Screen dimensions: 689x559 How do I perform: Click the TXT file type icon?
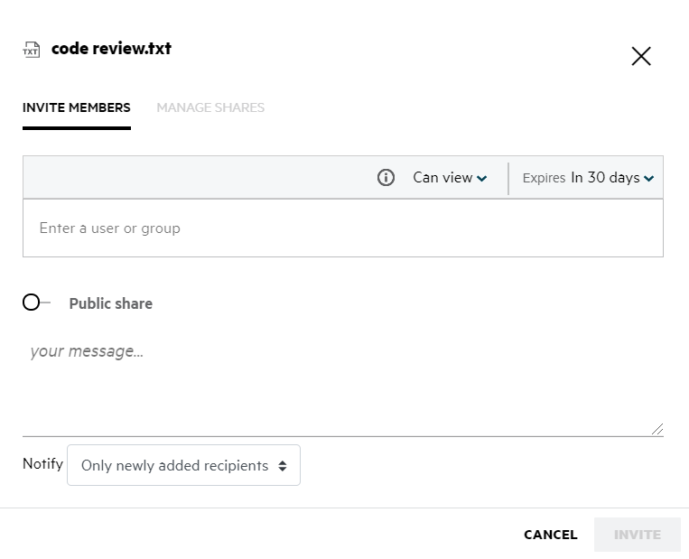pyautogui.click(x=32, y=50)
